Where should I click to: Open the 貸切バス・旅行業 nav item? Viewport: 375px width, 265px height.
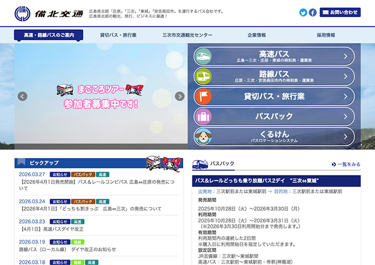[118, 35]
